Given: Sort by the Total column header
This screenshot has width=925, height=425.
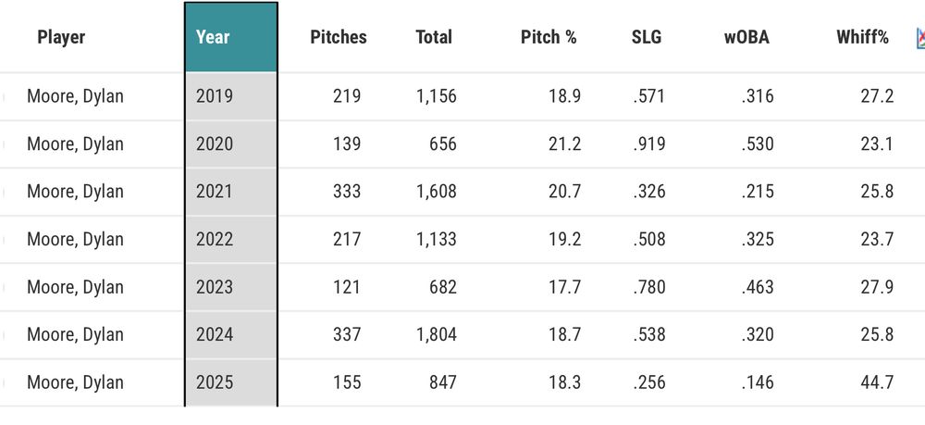Looking at the screenshot, I should [434, 37].
